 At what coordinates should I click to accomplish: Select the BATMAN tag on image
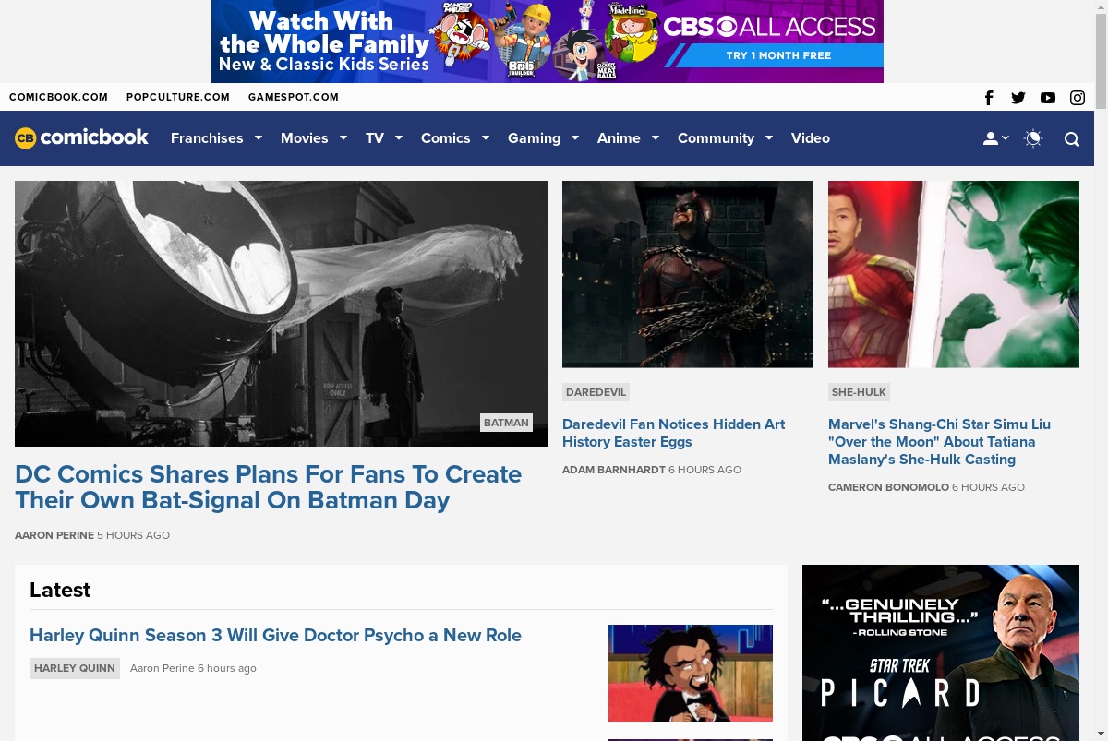pos(506,423)
